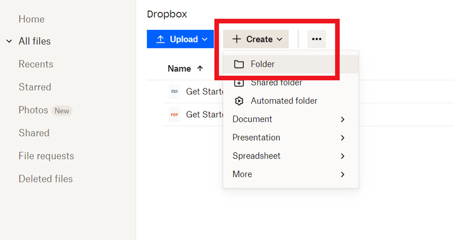Select Folder from the Create menu
454x240 pixels.
(x=291, y=64)
